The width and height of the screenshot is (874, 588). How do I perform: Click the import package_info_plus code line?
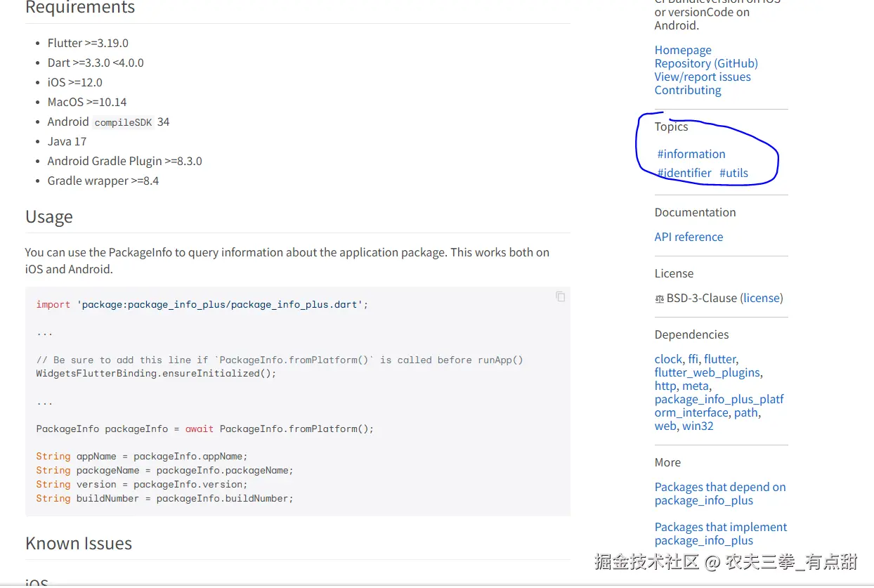(202, 304)
